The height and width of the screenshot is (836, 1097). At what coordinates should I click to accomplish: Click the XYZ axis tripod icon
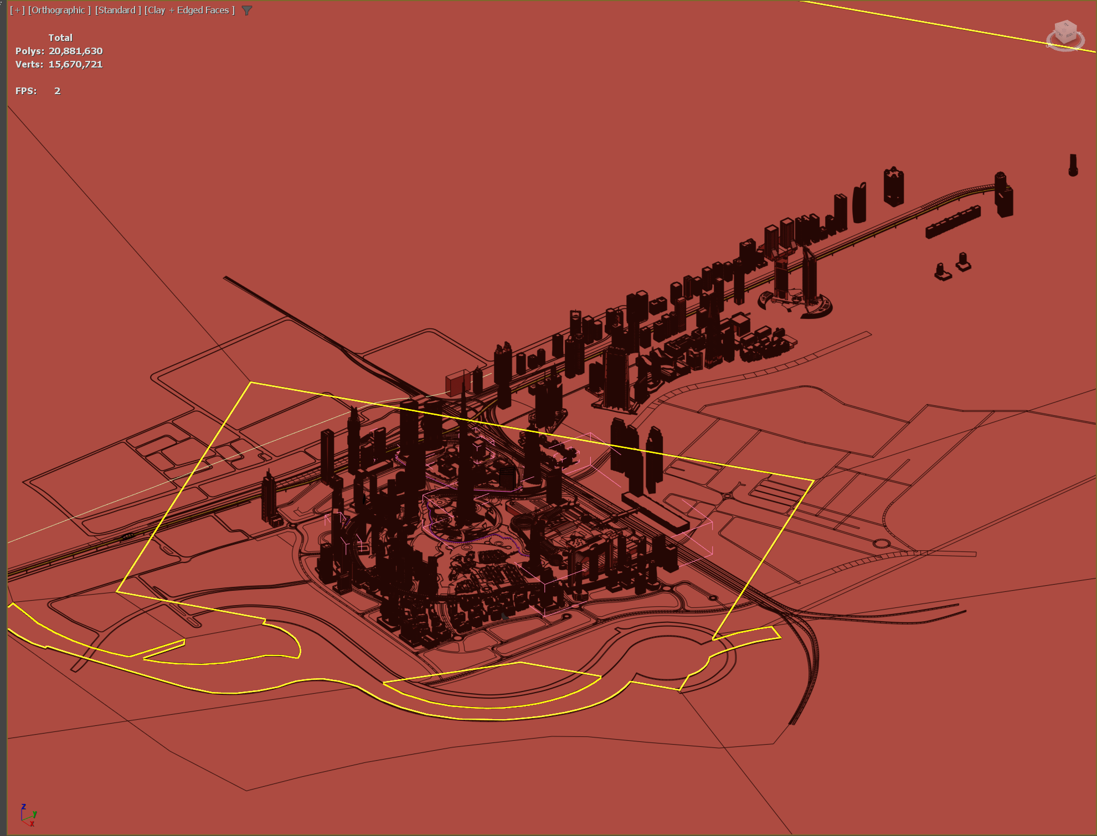[x=28, y=814]
